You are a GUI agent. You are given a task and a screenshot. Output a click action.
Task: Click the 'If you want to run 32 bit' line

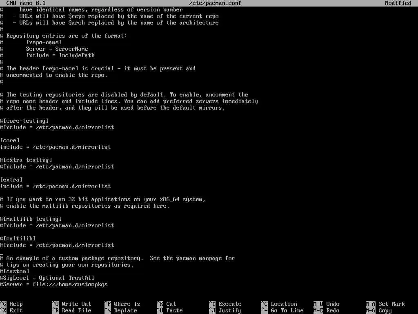click(103, 199)
